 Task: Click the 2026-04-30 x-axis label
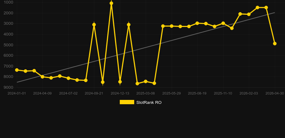point(275,93)
